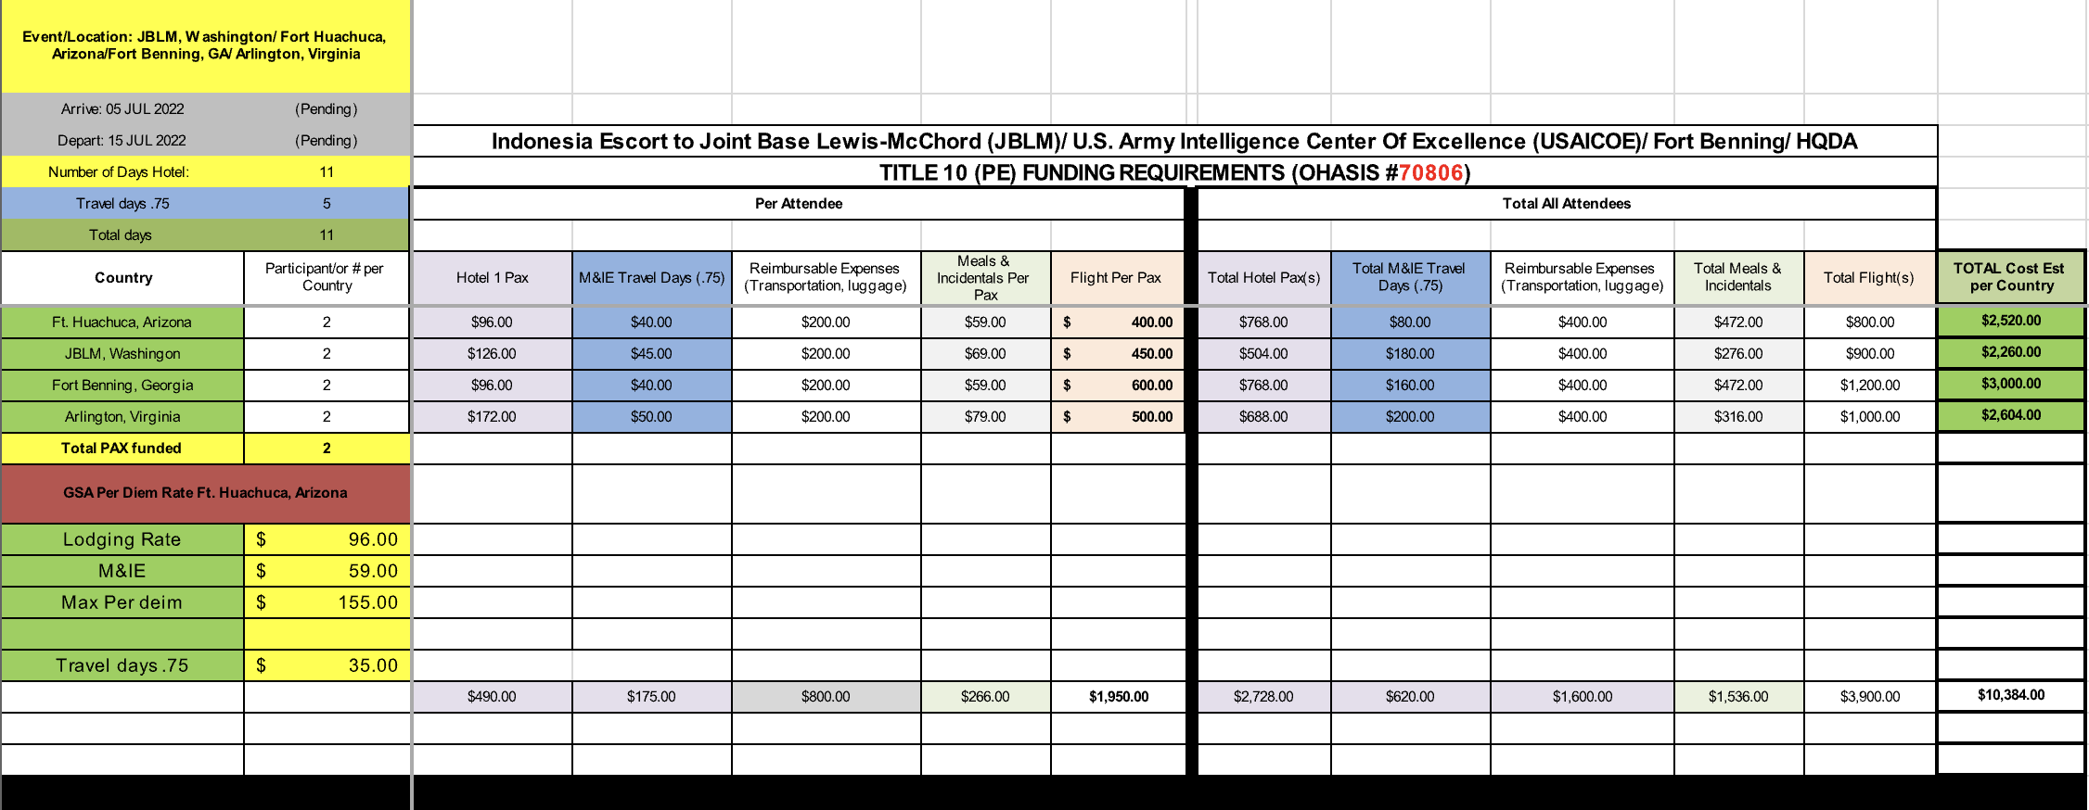Select the TITLE 10 (PE) FUNDING REQUIREMENTS heading
Screen dimensions: 2089x810
click(1173, 172)
